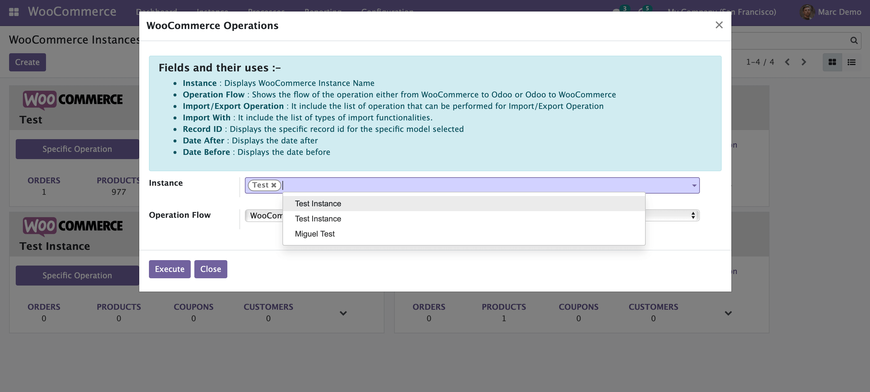Close the WooCommerce Operations dialog via X
The width and height of the screenshot is (870, 392).
pos(719,25)
